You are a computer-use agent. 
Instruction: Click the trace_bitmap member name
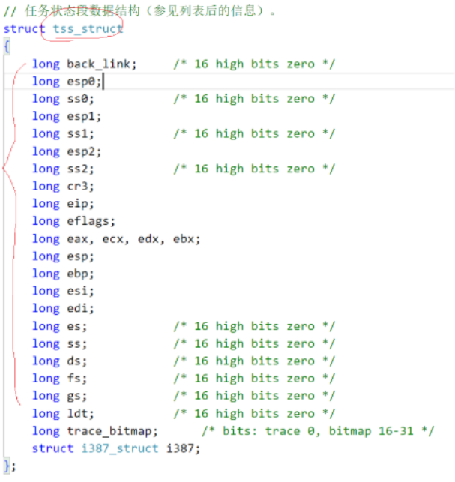click(109, 431)
